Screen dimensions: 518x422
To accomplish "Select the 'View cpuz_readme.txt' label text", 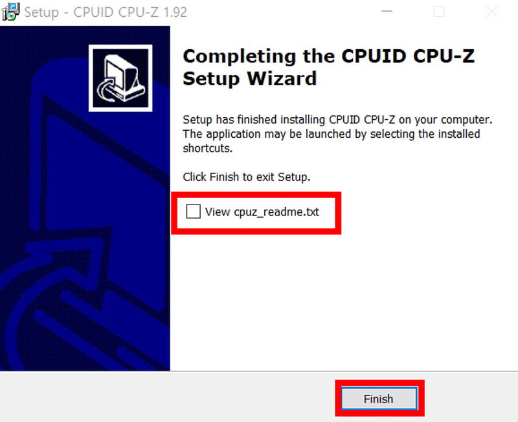I will [x=262, y=212].
